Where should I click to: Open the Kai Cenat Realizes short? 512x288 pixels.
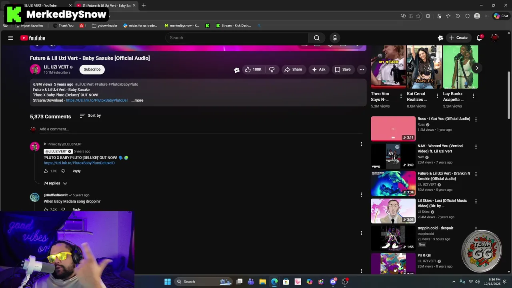tap(424, 67)
